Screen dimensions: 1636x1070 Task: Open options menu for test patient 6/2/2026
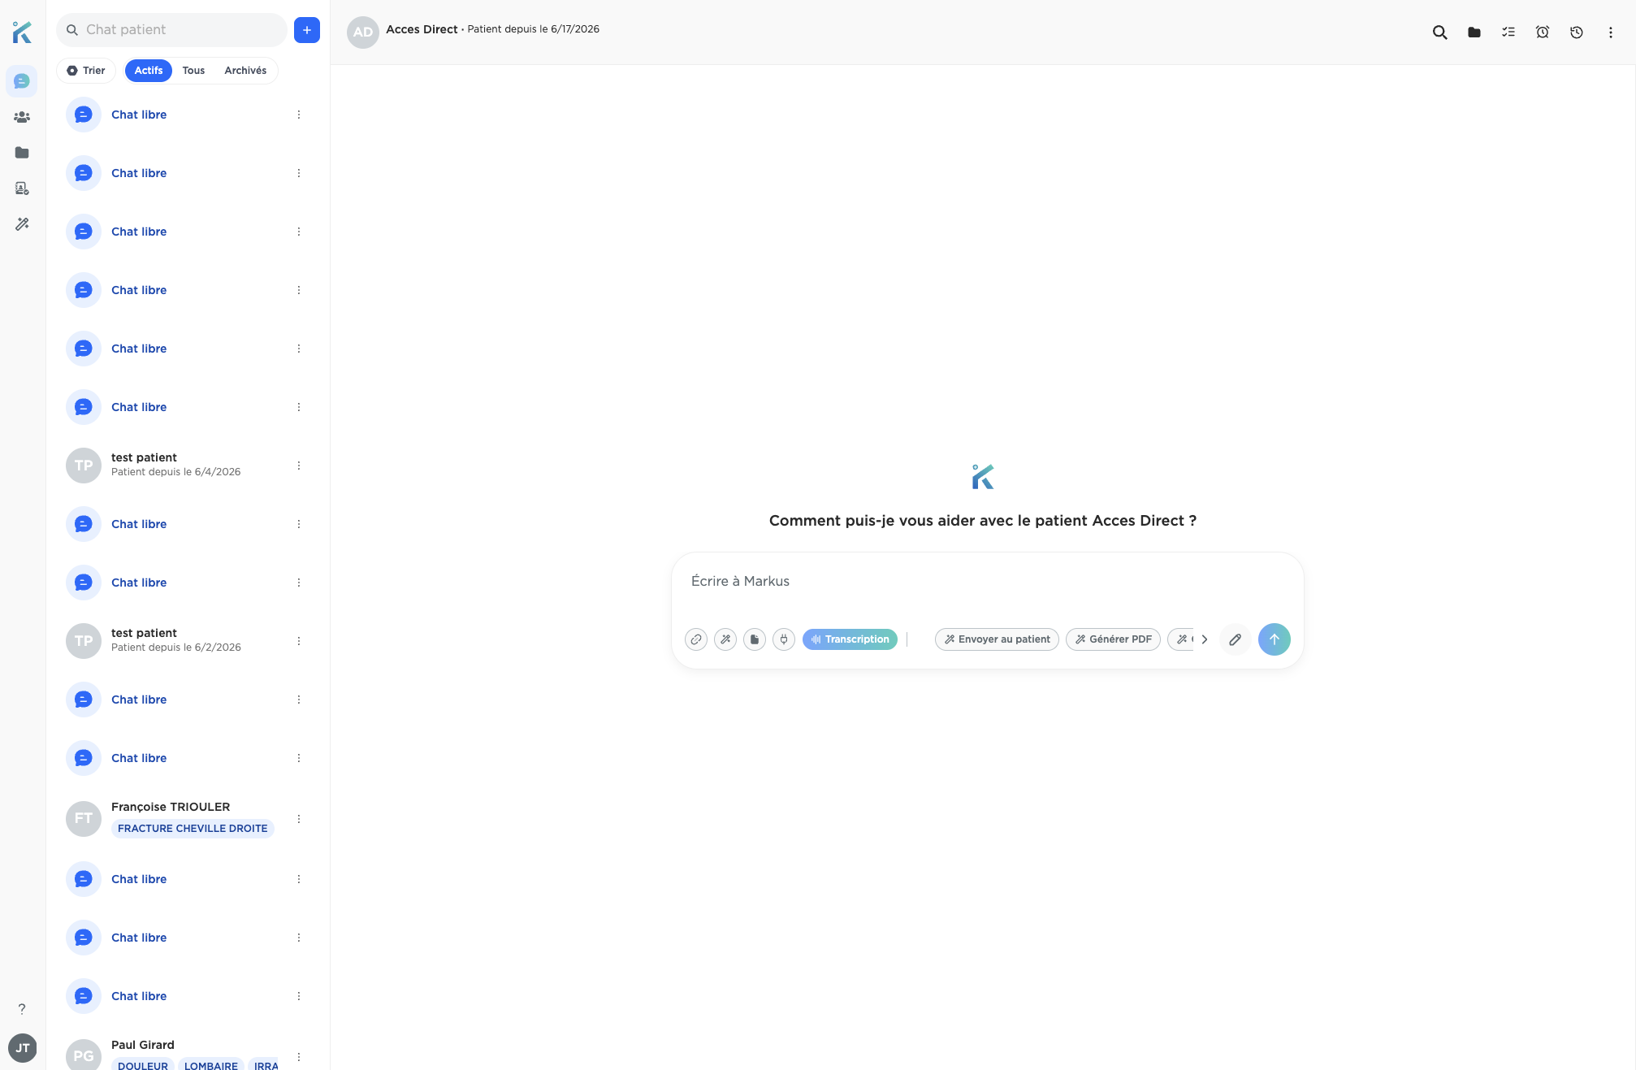(299, 641)
